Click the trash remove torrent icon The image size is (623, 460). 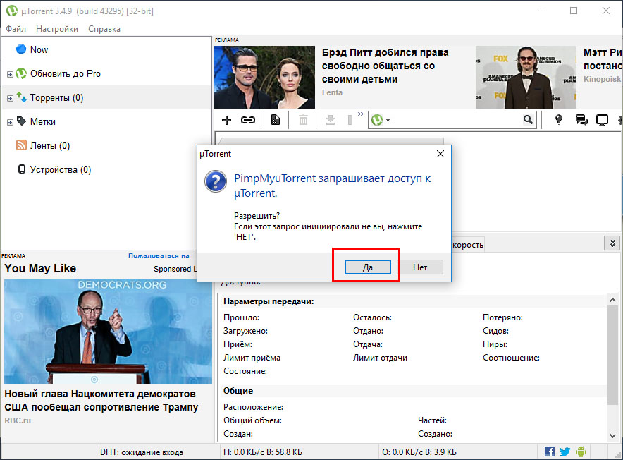tap(303, 120)
